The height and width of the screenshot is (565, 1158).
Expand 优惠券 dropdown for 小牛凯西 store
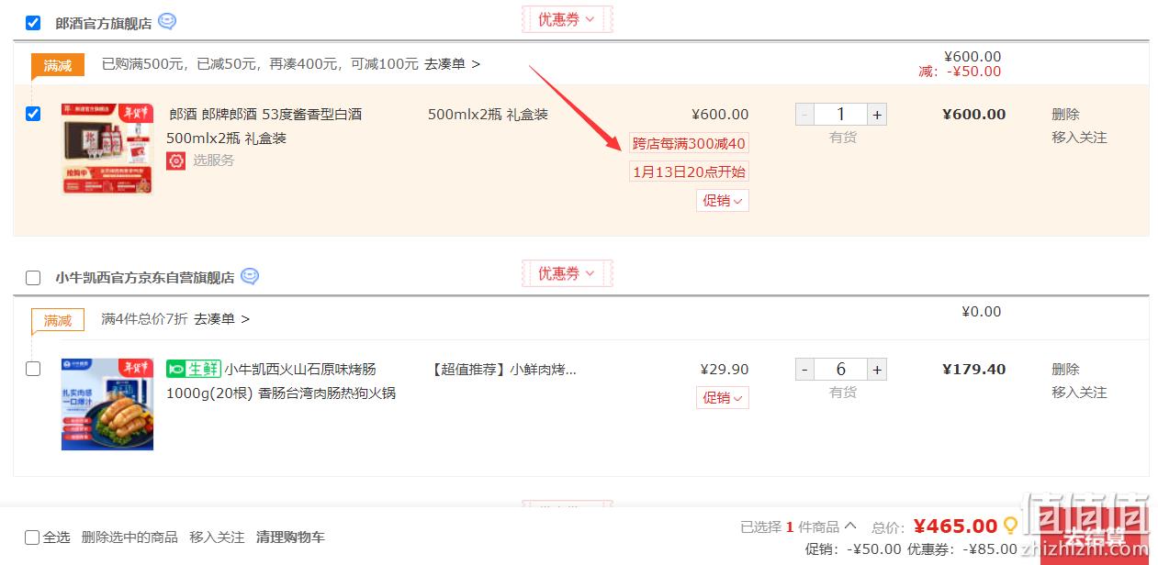[x=567, y=273]
